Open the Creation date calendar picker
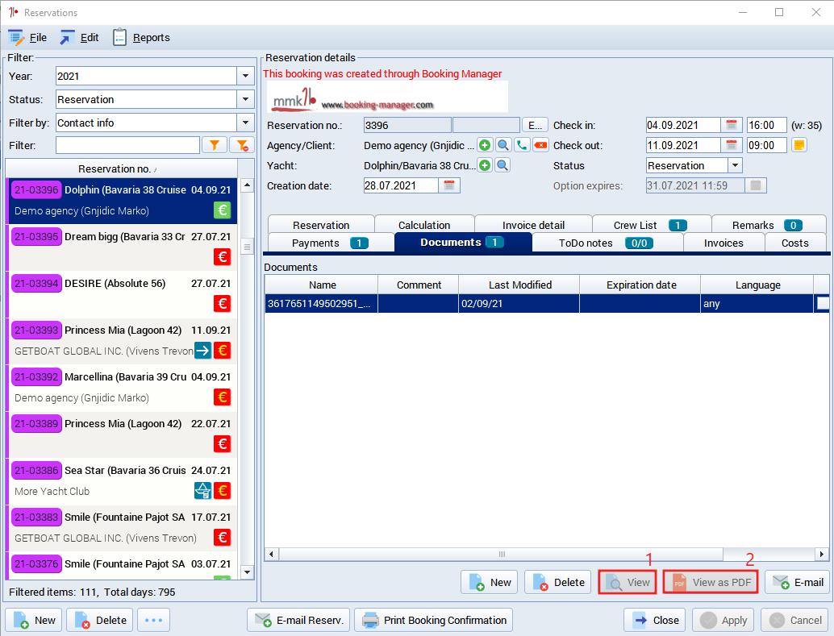This screenshot has height=636, width=834. click(x=449, y=185)
